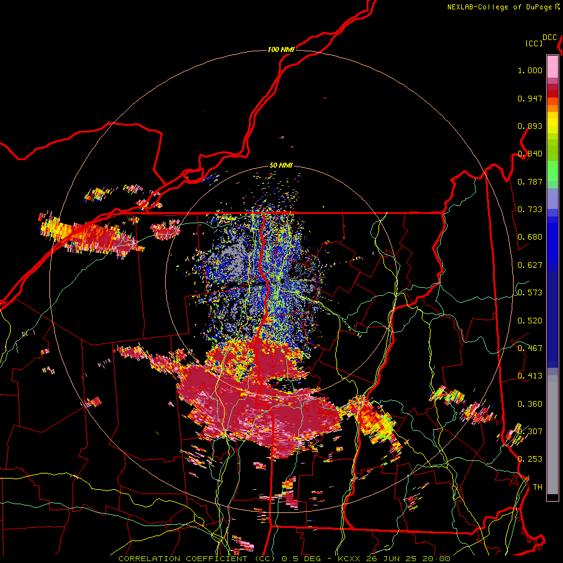
Task: Select the 0.307 legend value
Action: pos(530,431)
